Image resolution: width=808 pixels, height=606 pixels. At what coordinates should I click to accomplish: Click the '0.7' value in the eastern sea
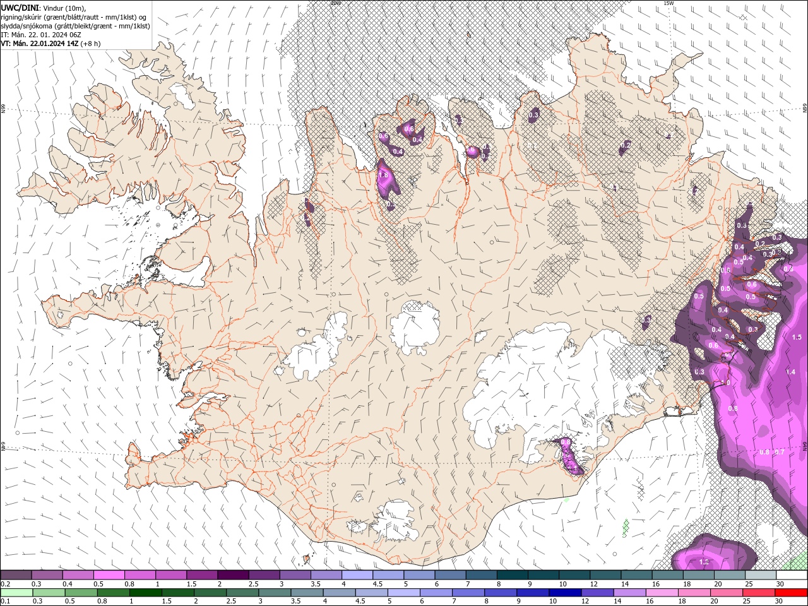click(x=780, y=452)
